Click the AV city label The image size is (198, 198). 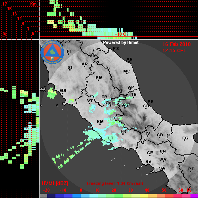(164, 160)
